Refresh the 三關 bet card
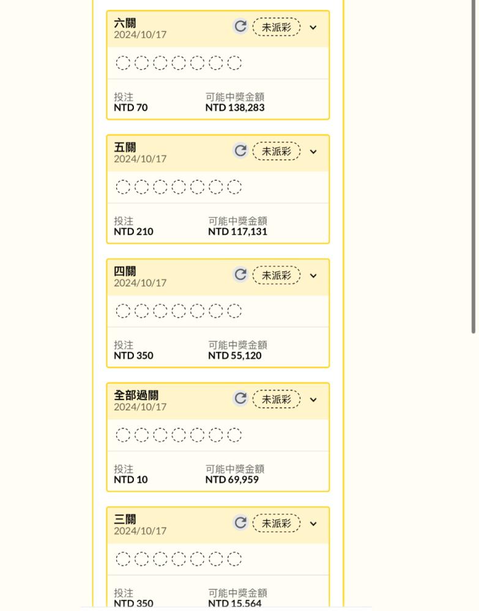This screenshot has width=479, height=611. tap(240, 523)
